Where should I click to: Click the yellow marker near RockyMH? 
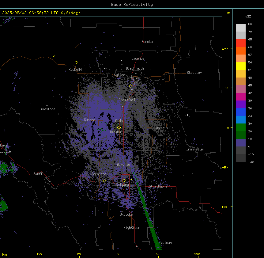pos(77,63)
